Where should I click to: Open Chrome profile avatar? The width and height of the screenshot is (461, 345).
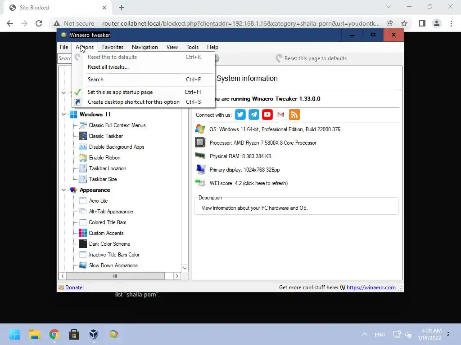(x=437, y=23)
